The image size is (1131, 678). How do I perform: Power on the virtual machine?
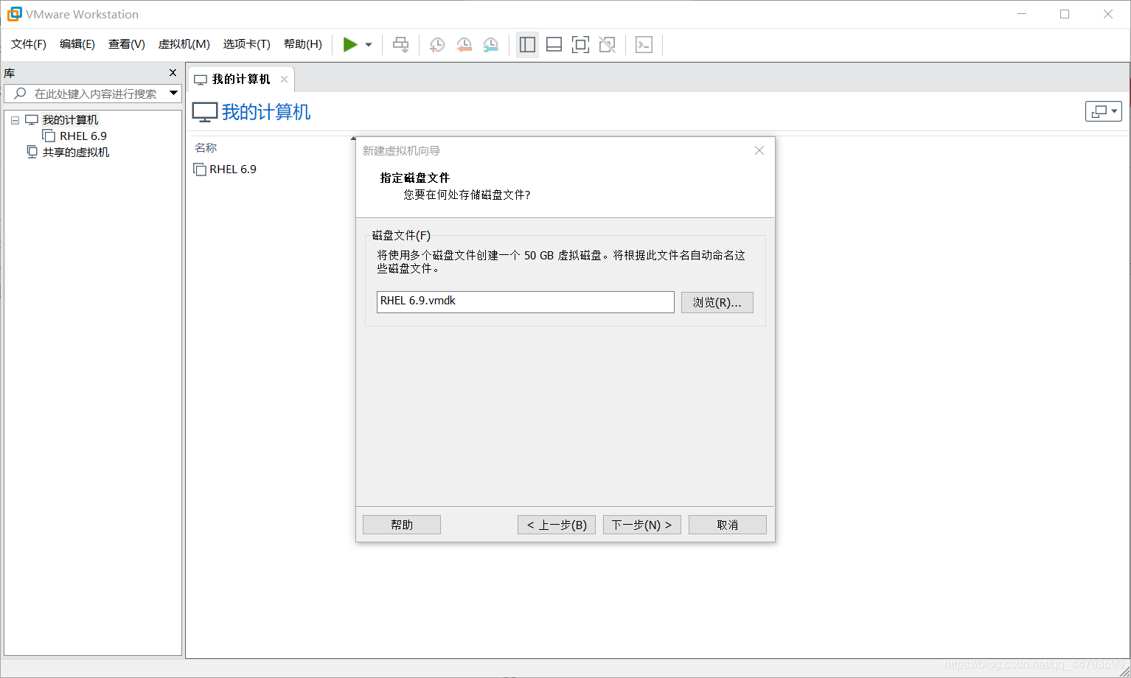(351, 44)
